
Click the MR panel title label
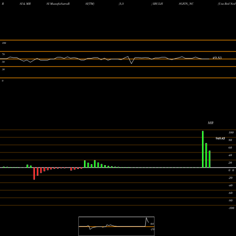coord(211,123)
